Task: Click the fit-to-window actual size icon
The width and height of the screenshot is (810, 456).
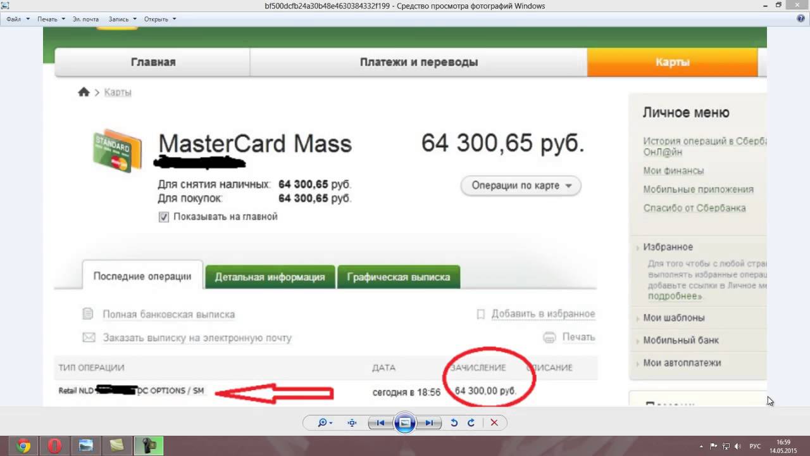Action: (352, 423)
